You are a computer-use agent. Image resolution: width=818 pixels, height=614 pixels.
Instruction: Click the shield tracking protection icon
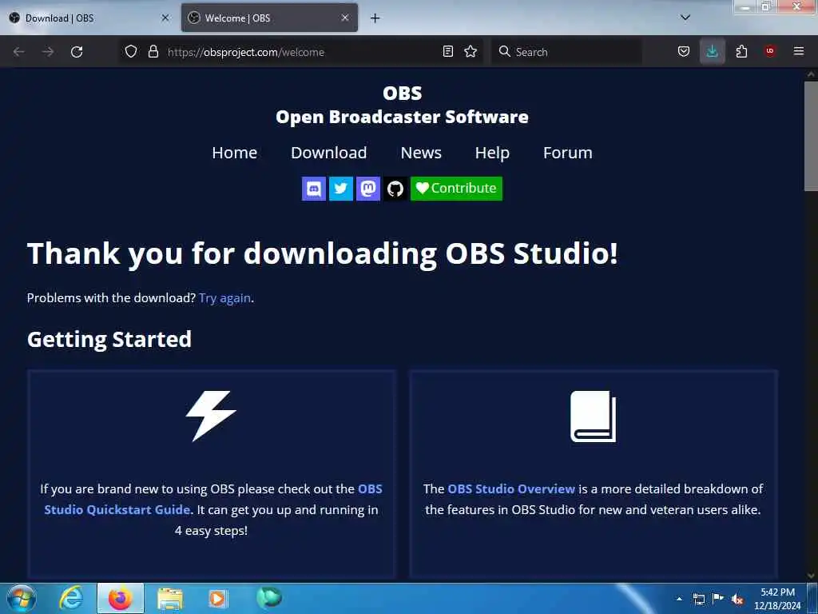point(131,51)
